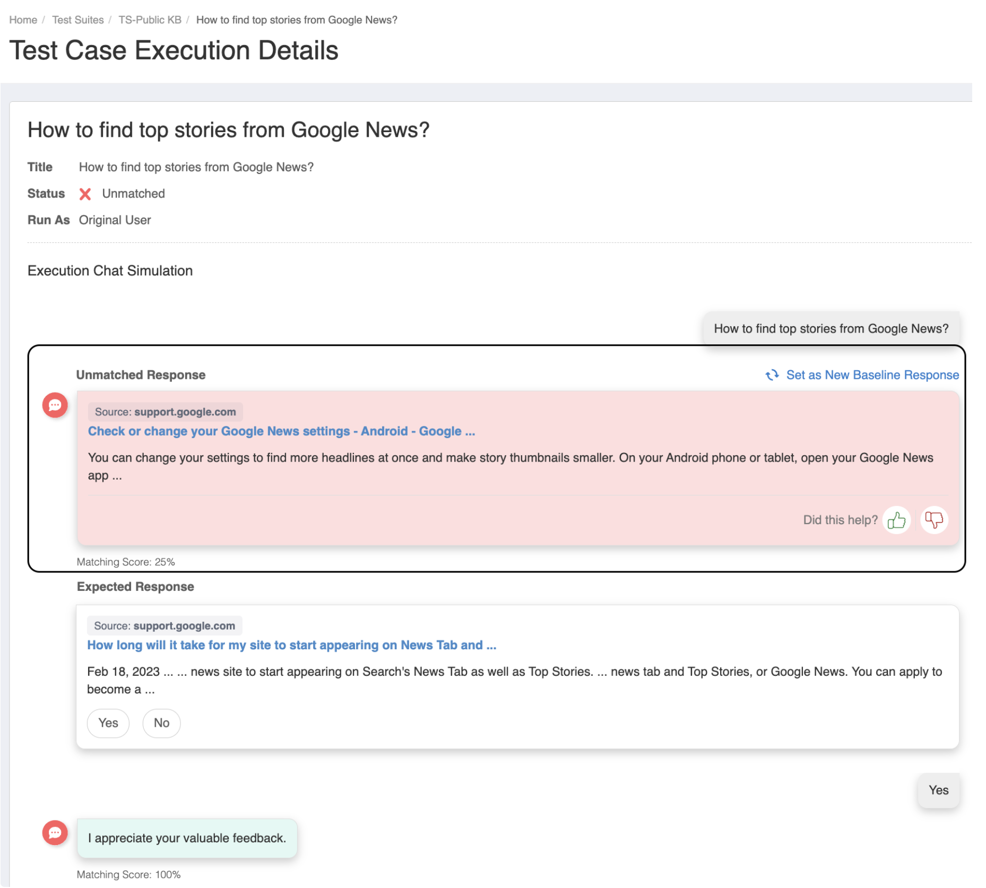Viewport: 986px width, 888px height.
Task: Open the How long will it take article link
Action: click(291, 645)
